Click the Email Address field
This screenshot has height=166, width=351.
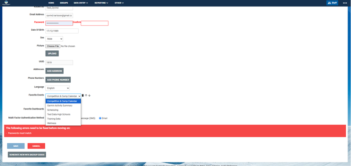pos(59,16)
